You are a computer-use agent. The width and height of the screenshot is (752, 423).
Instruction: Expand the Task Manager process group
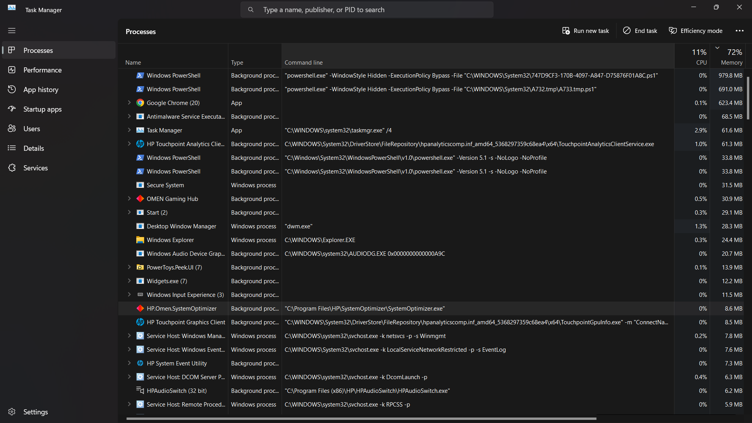point(129,130)
